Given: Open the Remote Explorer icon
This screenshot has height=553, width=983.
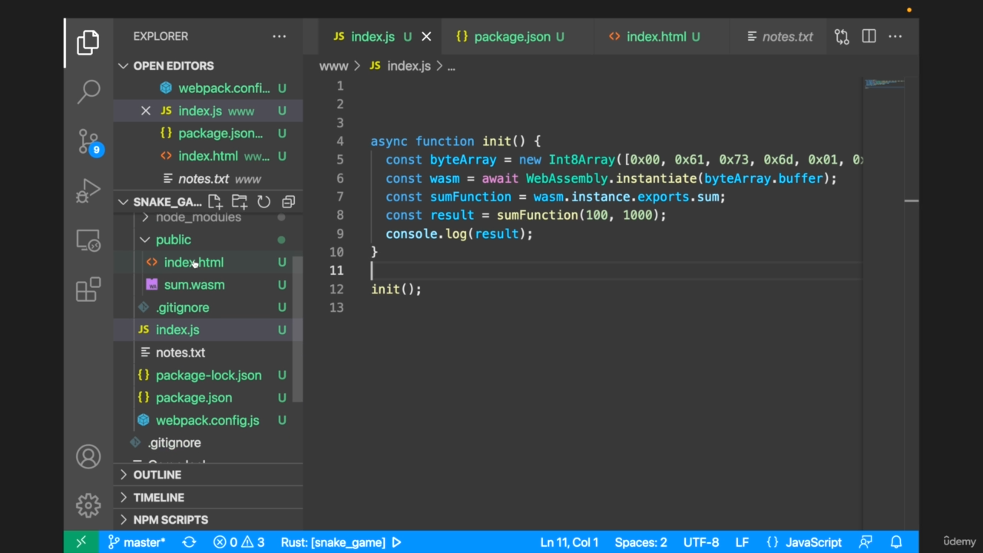Looking at the screenshot, I should [88, 240].
